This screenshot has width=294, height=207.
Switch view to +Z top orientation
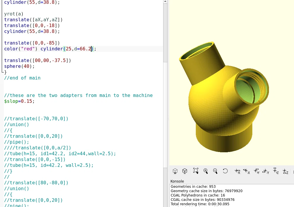coord(276,171)
